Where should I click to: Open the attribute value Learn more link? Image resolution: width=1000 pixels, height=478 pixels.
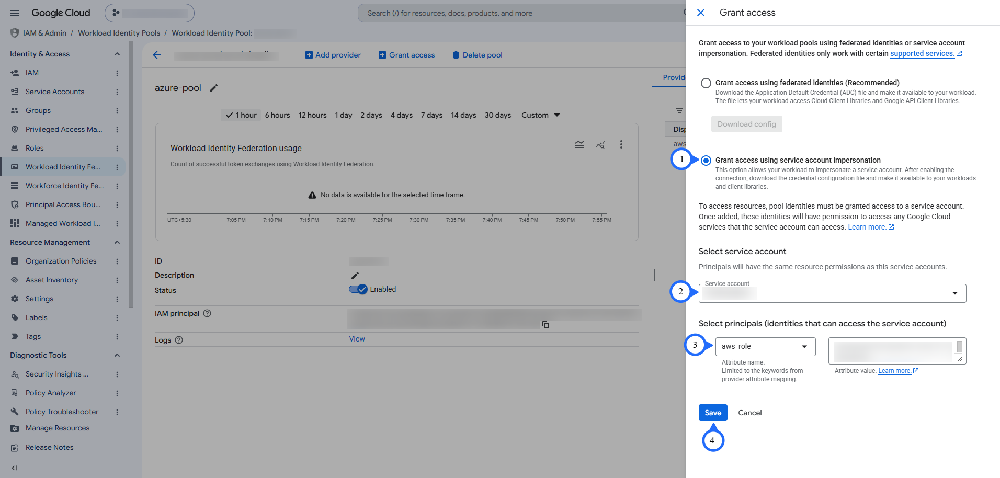coord(899,371)
